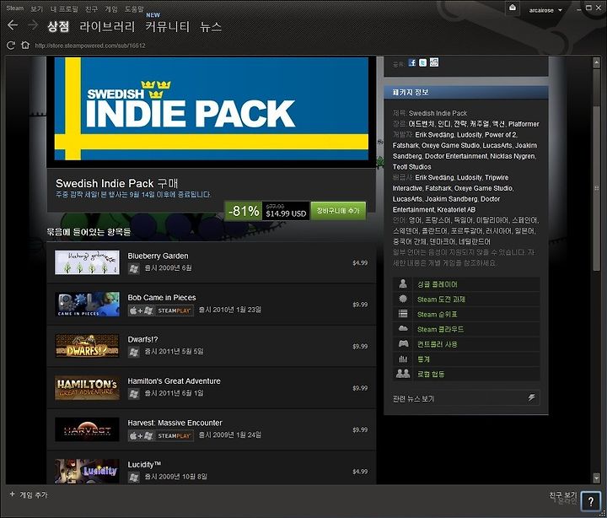The height and width of the screenshot is (518, 607).
Task: Open the inbox envelope icon
Action: [513, 8]
